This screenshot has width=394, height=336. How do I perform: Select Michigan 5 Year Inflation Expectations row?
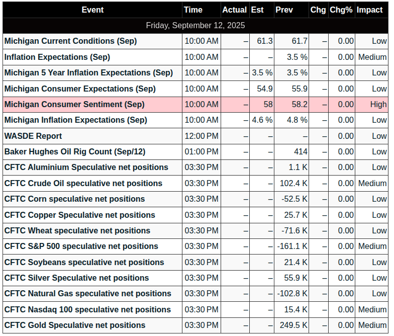(x=195, y=72)
